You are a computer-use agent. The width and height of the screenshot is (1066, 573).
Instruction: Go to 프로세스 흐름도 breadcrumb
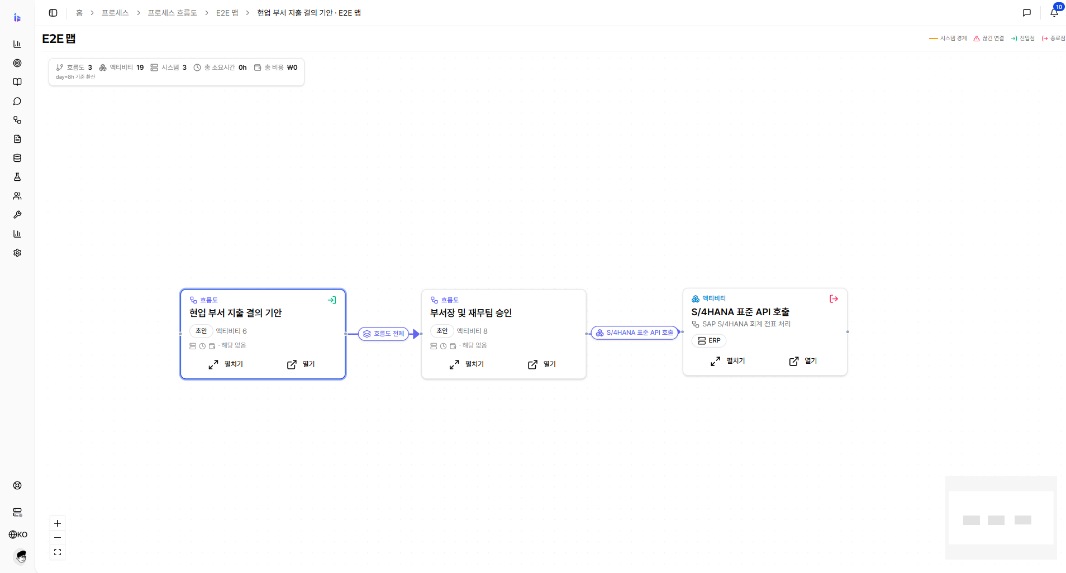173,13
